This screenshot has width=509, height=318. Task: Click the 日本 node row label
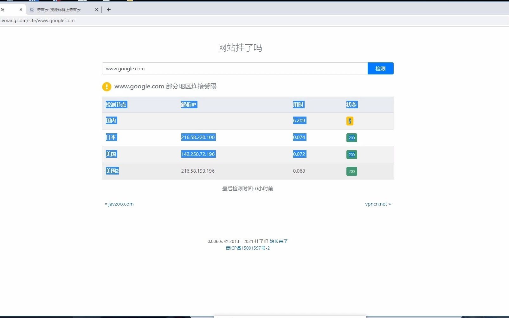coord(111,137)
